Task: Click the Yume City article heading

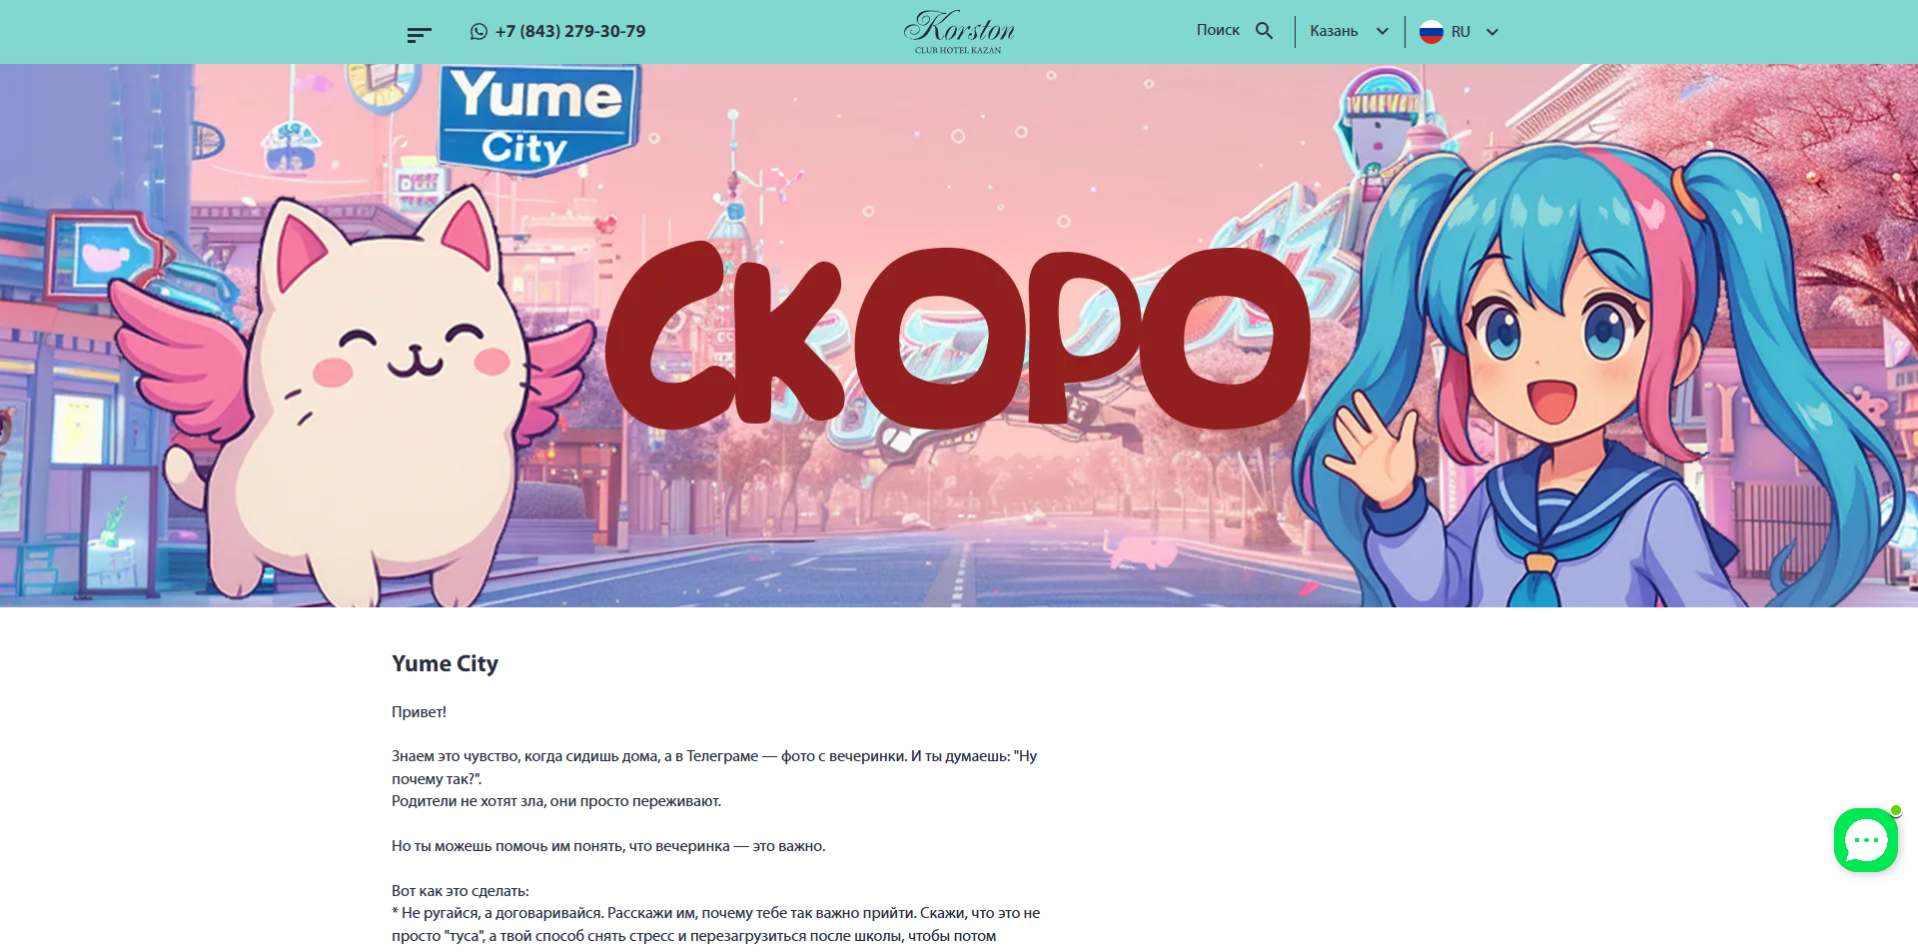Action: click(x=445, y=663)
